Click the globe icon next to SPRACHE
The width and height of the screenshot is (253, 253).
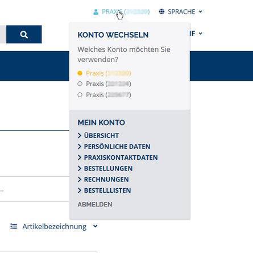(161, 11)
